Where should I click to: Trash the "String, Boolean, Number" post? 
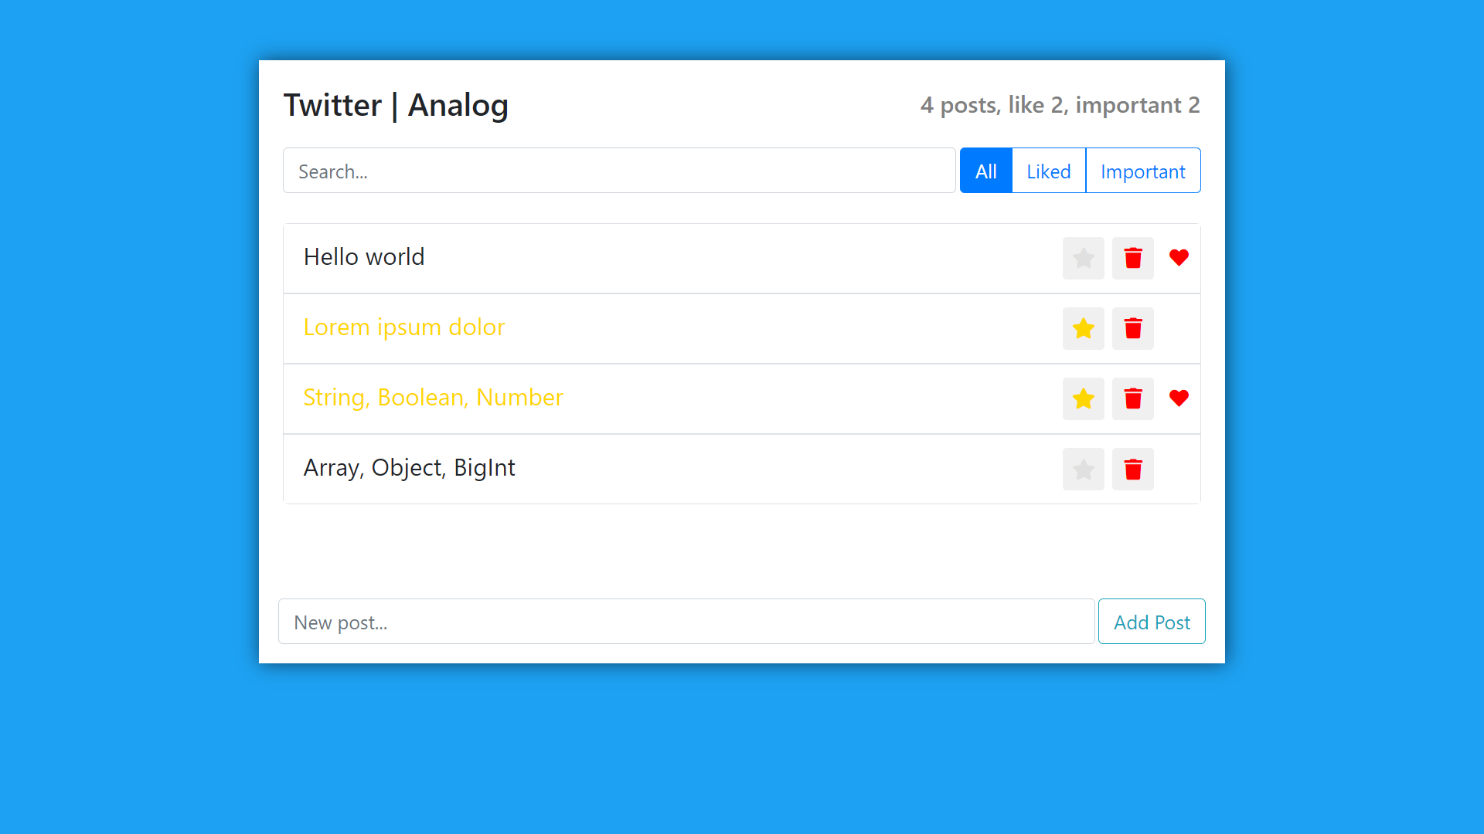pyautogui.click(x=1132, y=398)
